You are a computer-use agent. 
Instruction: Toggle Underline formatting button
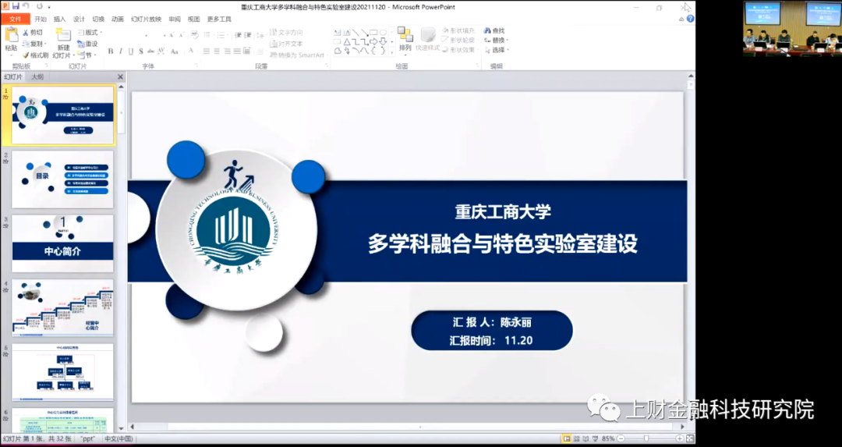click(130, 51)
